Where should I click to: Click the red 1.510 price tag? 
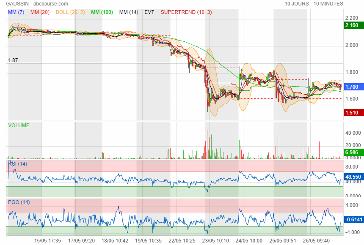tap(354, 113)
